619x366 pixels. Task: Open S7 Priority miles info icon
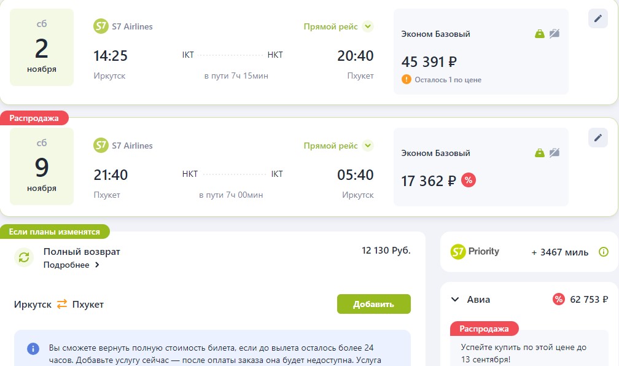[603, 252]
